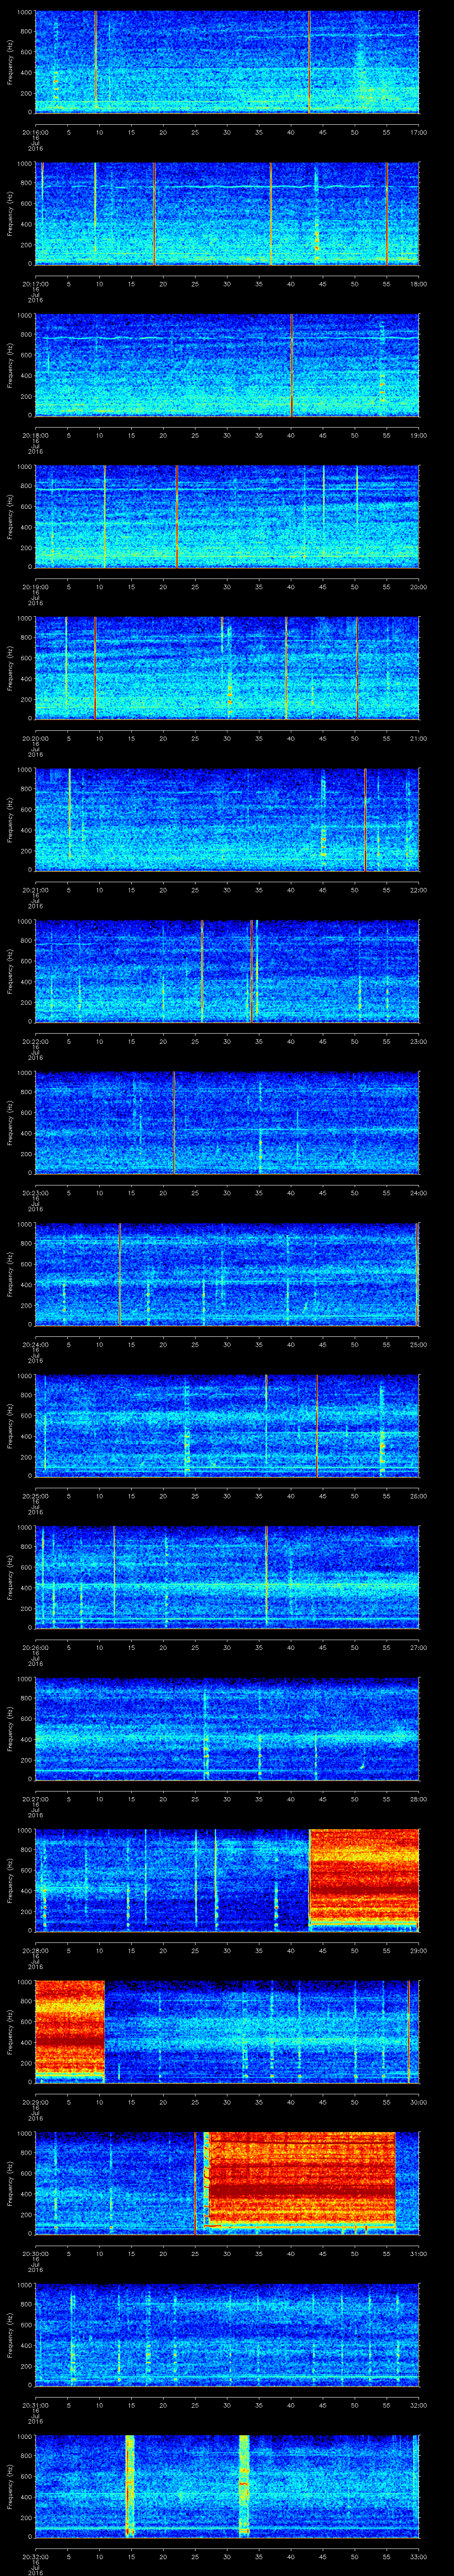Open the 20:18 spectrogram panel
The image size is (454, 2576).
(x=227, y=365)
